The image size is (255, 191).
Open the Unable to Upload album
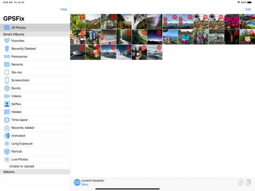35,166
